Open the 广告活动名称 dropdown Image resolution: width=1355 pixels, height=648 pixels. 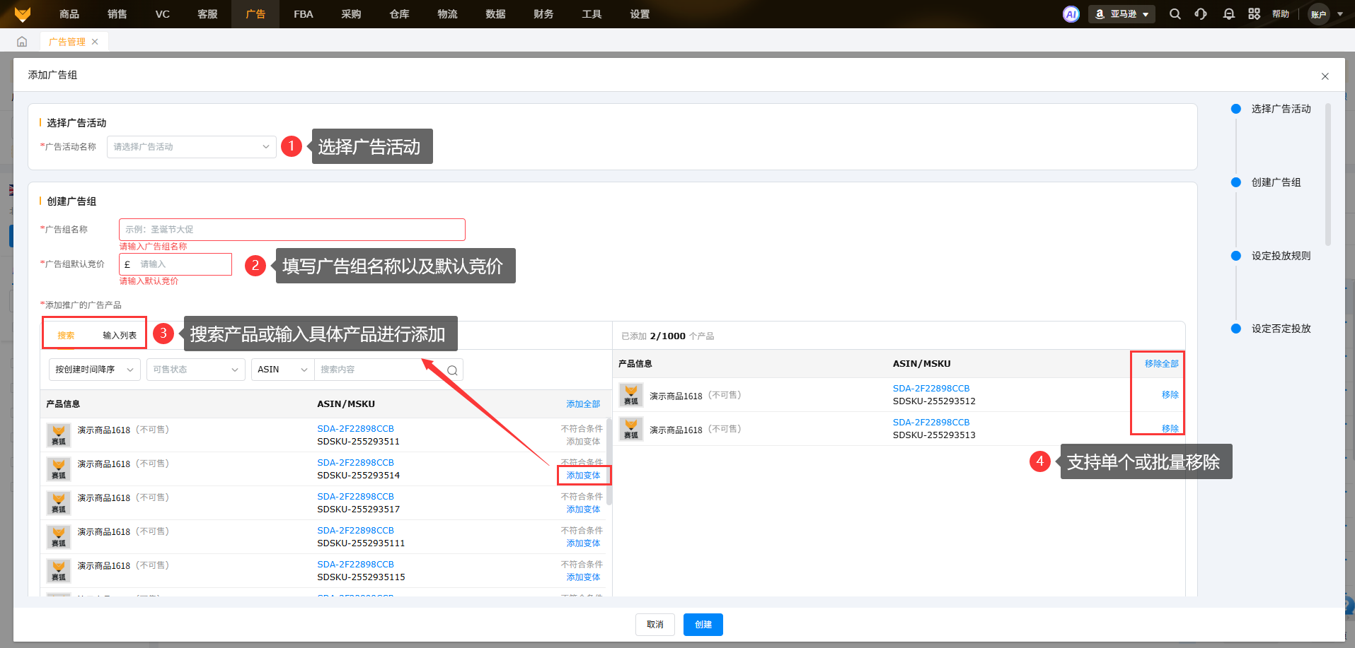click(192, 147)
